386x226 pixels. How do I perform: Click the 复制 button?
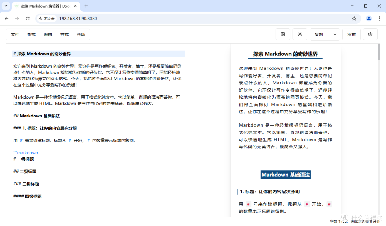[319, 34]
